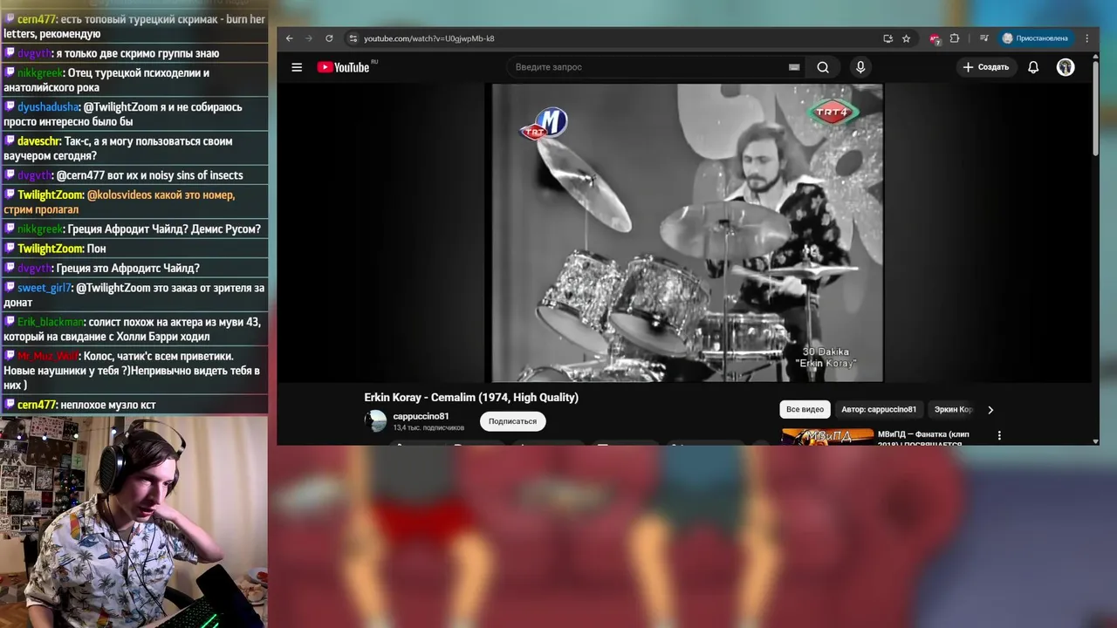Image resolution: width=1117 pixels, height=628 pixels.
Task: Open the red extension icon with badge
Action: pyautogui.click(x=935, y=38)
